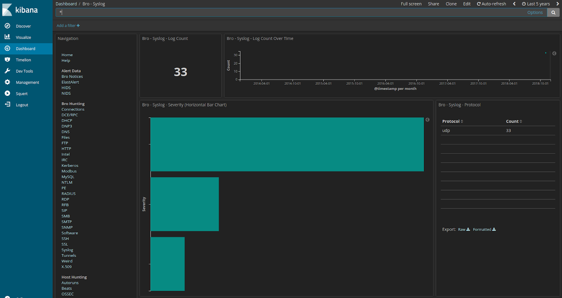Click the Log Count metric value 33
The width and height of the screenshot is (562, 298).
click(181, 72)
